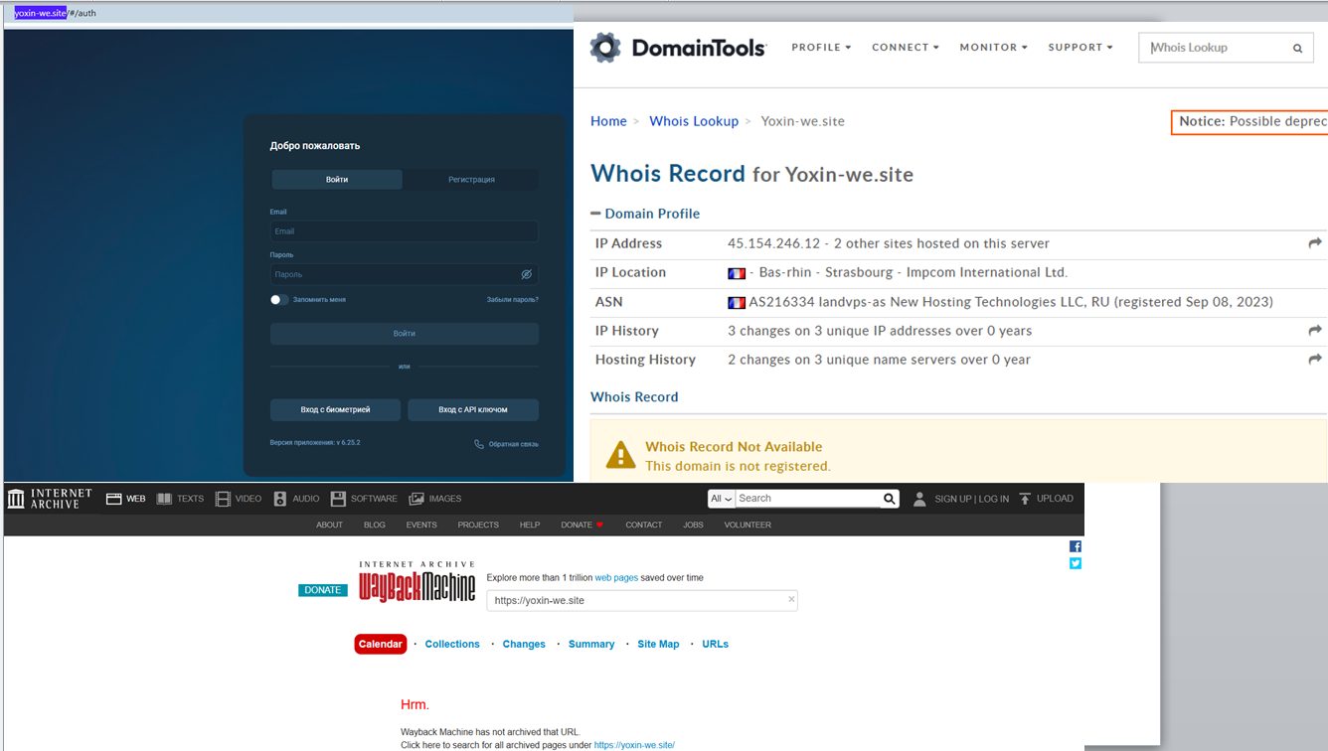Open the MONITOR dropdown menu
Screen dimensions: 1328x751
[x=993, y=48]
